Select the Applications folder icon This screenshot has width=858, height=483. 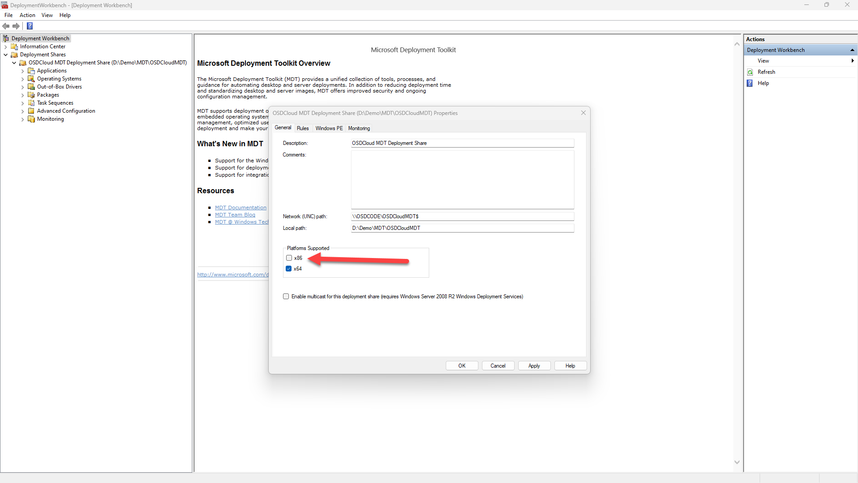coord(31,71)
